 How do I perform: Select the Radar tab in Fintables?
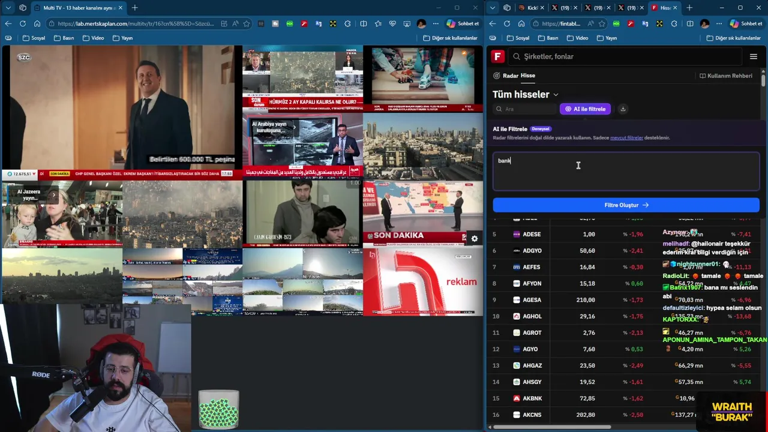(505, 76)
